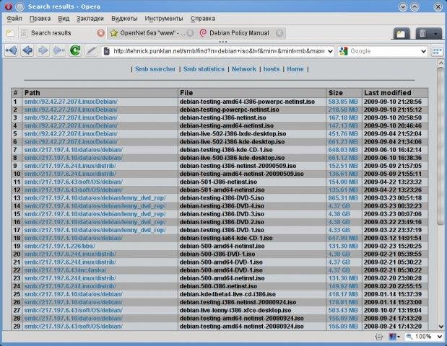Open the Инструменты menu
The image size is (447, 346).
164,19
